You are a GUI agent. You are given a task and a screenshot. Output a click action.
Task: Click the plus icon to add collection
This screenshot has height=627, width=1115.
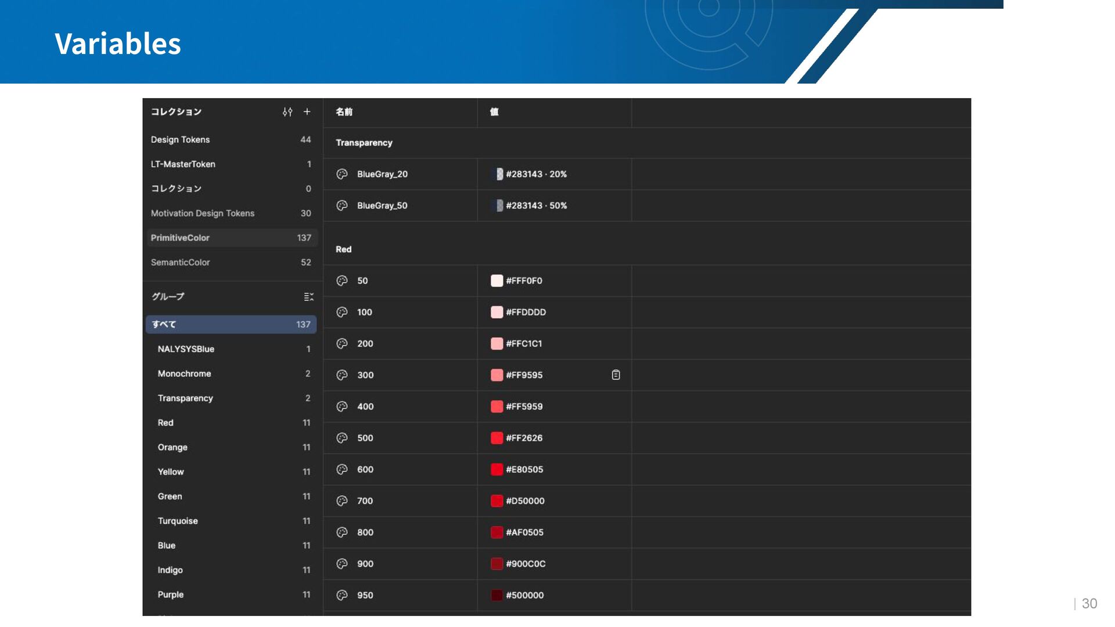pyautogui.click(x=307, y=112)
